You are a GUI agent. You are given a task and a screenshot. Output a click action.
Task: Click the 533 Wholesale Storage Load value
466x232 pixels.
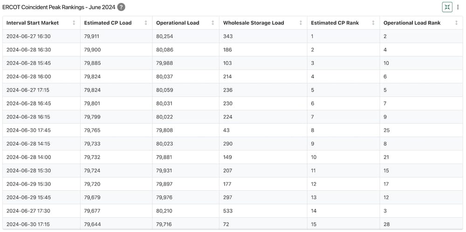click(x=228, y=211)
